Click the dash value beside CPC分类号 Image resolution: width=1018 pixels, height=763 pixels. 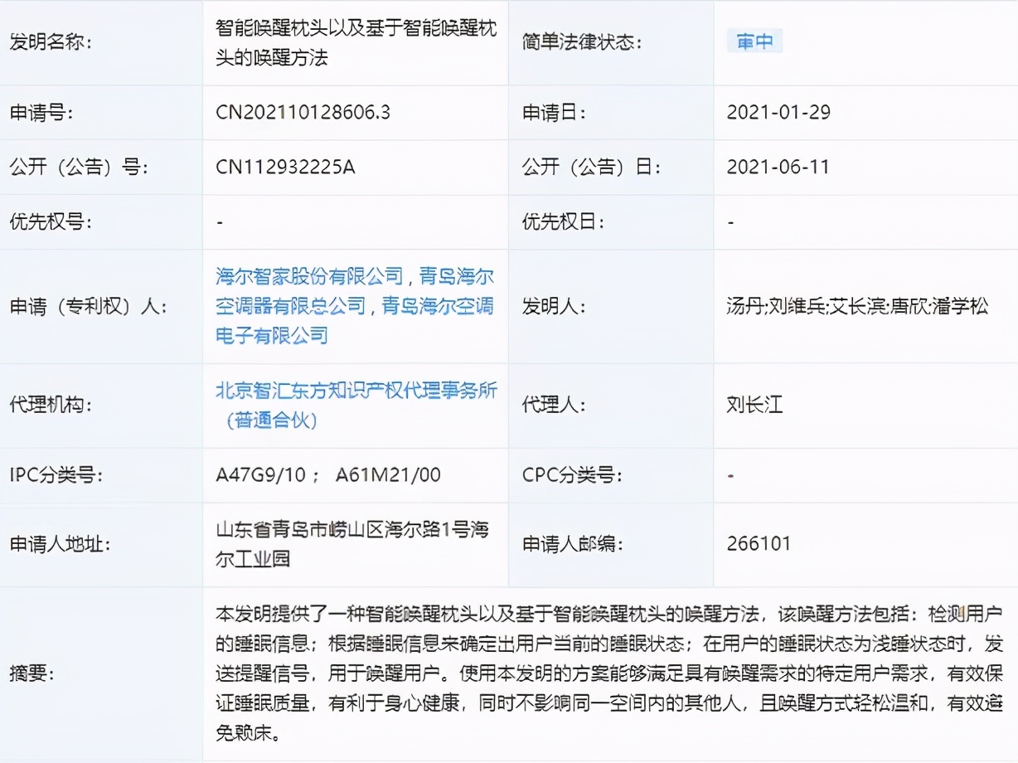pyautogui.click(x=731, y=476)
